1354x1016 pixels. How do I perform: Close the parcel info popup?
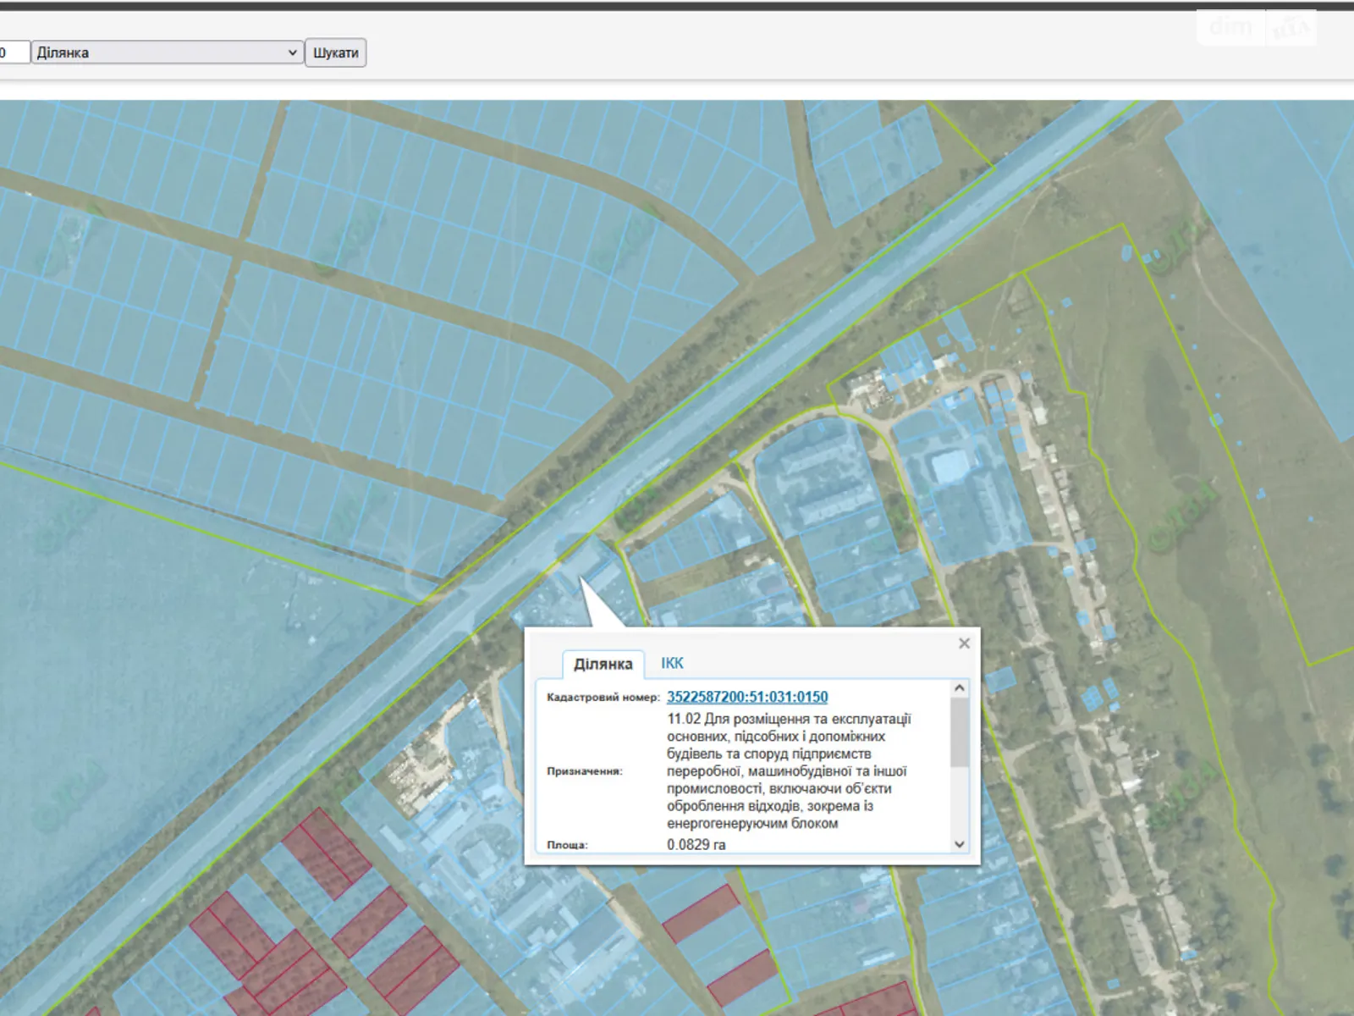coord(964,643)
